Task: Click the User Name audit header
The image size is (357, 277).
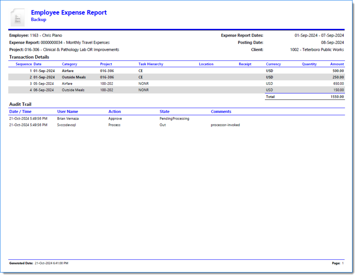Action: click(67, 112)
